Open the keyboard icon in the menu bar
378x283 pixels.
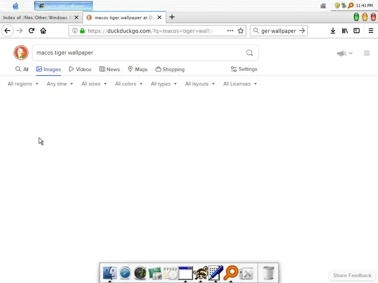pos(323,6)
